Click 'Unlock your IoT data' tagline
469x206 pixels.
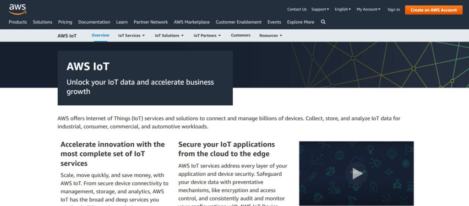coord(140,87)
